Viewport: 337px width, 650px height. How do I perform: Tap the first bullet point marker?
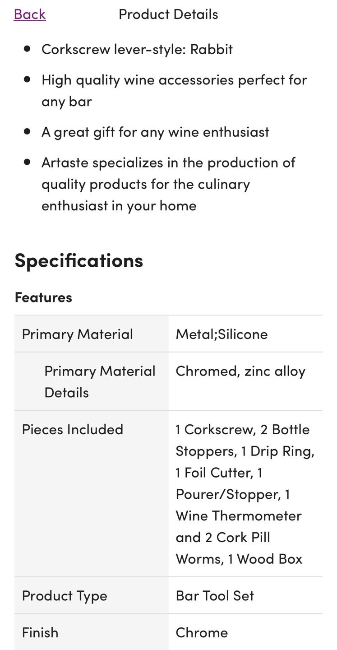[27, 48]
